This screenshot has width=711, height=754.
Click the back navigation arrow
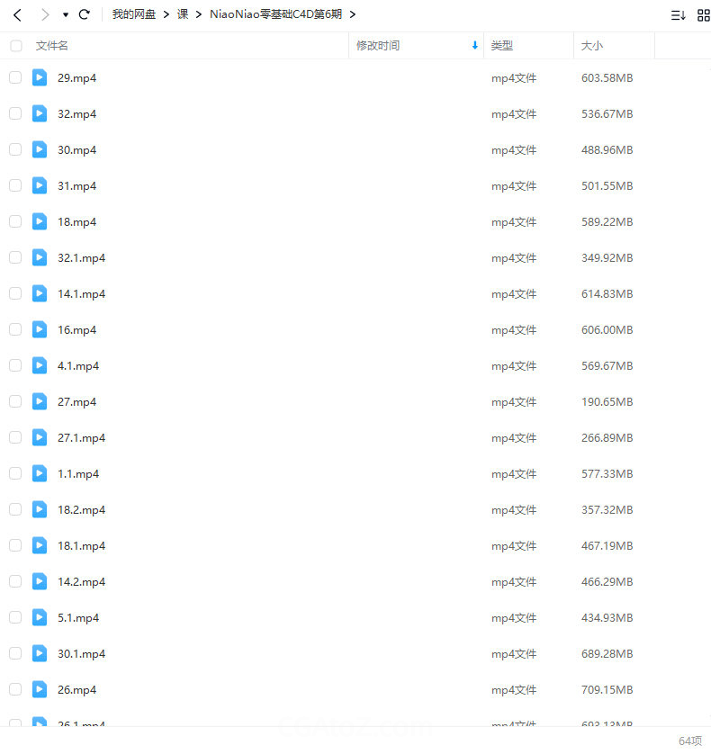(17, 14)
